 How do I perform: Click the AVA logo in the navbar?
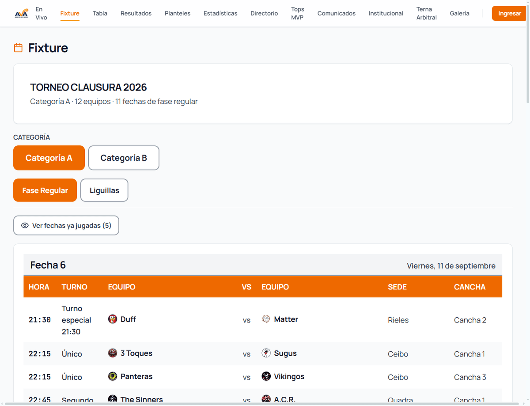point(21,13)
